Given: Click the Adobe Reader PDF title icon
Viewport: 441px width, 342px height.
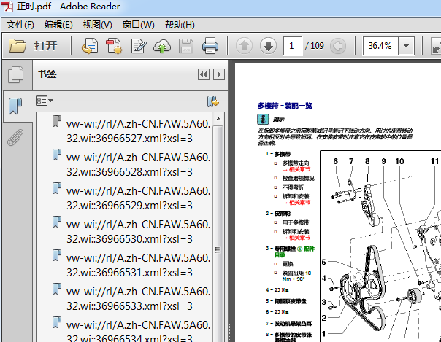Looking at the screenshot, I should coord(7,7).
